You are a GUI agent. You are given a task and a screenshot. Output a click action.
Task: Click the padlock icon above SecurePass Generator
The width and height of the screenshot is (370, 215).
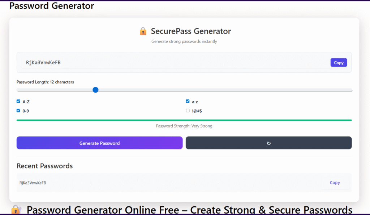(x=143, y=31)
